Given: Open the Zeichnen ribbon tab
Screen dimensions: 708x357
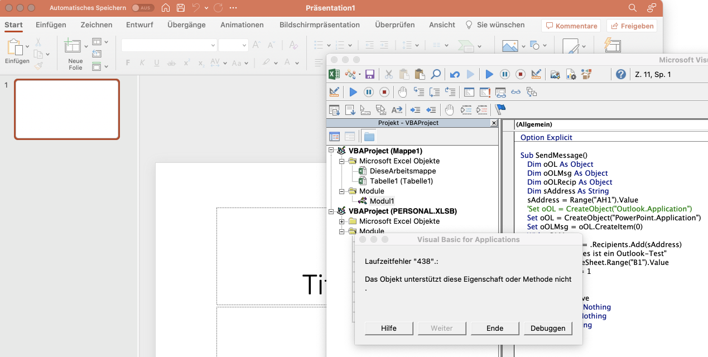Looking at the screenshot, I should [x=96, y=25].
